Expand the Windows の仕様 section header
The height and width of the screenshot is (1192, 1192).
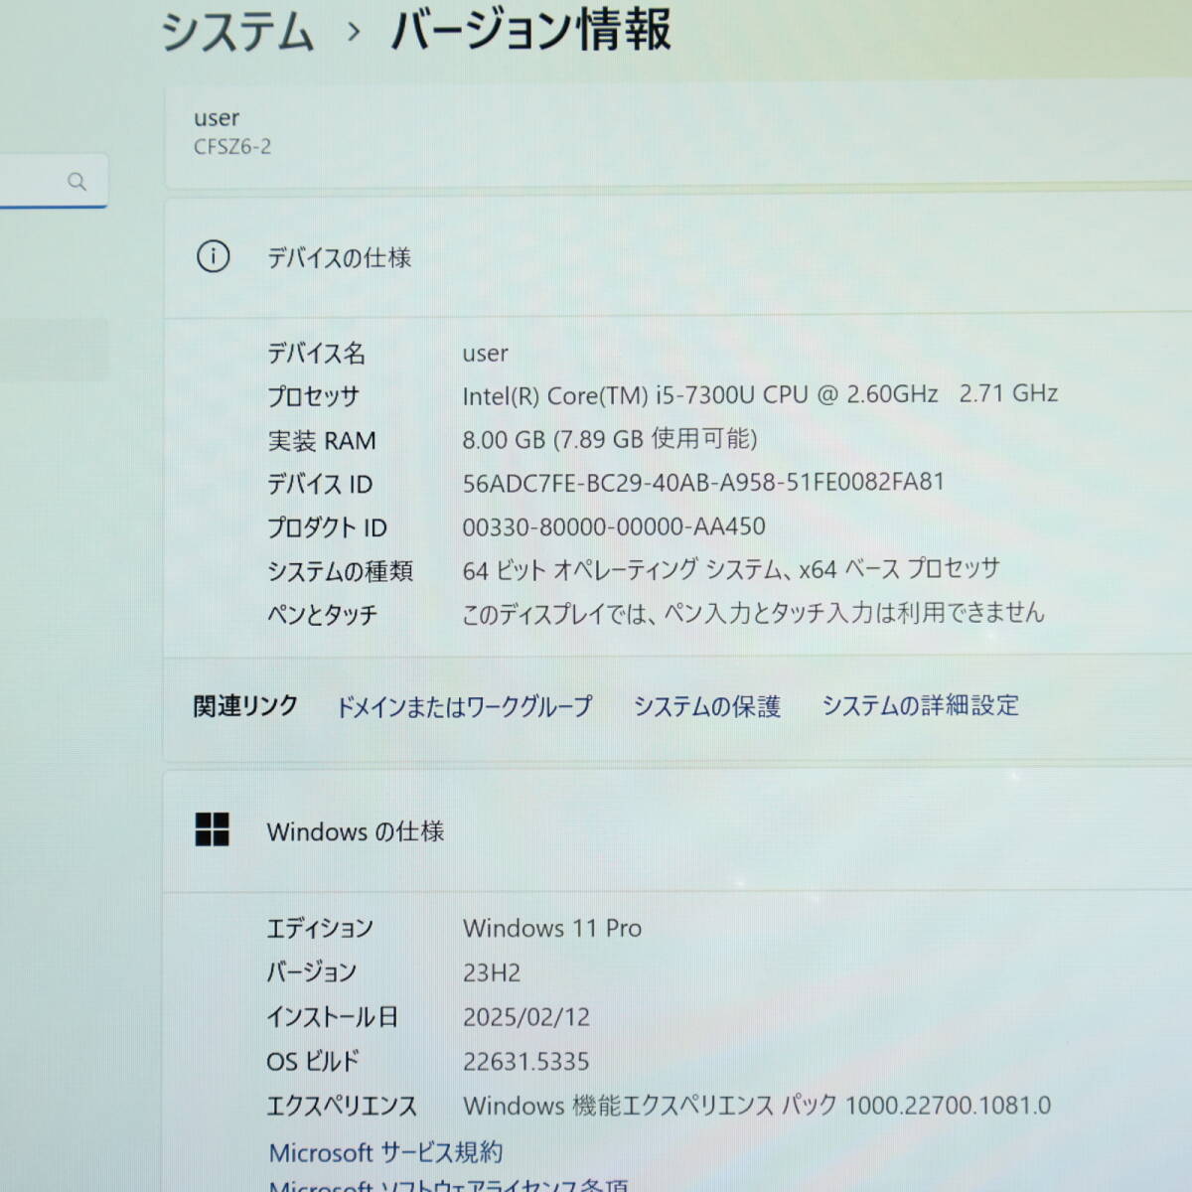coord(677,831)
